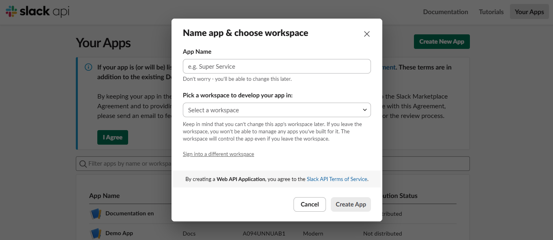Select the Your Apps nav tab
This screenshot has width=553, height=240.
pos(529,12)
